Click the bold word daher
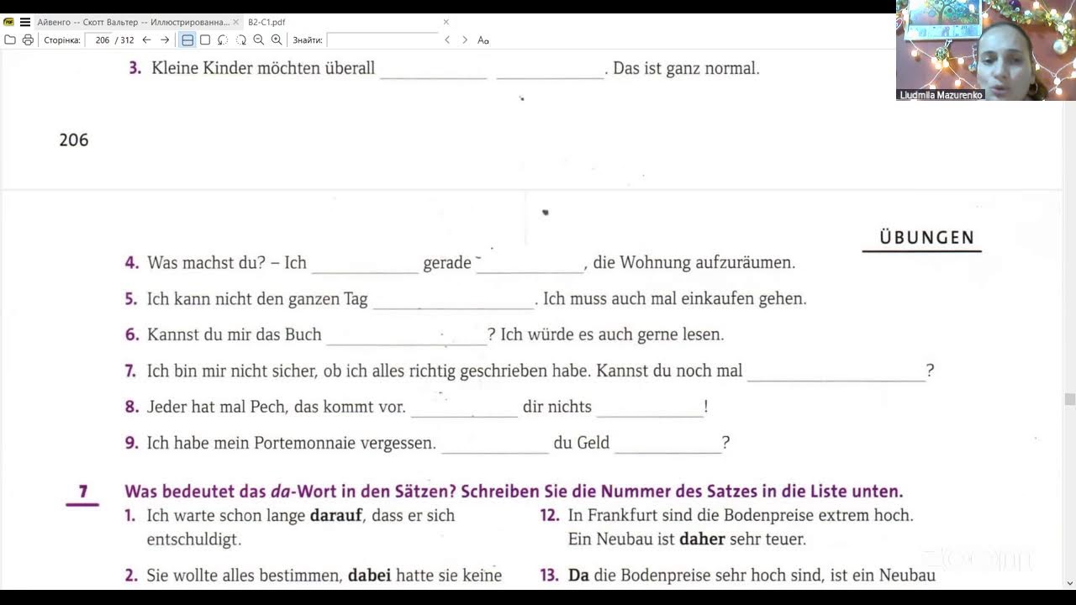The height and width of the screenshot is (605, 1076). click(x=702, y=539)
